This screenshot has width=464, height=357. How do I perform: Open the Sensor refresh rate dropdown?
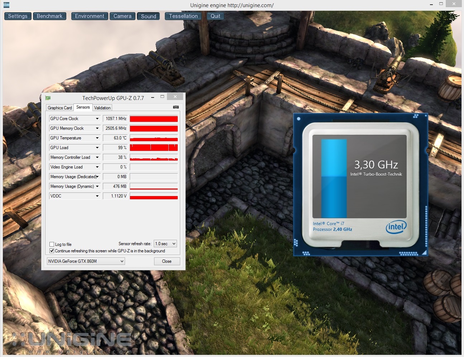point(165,244)
